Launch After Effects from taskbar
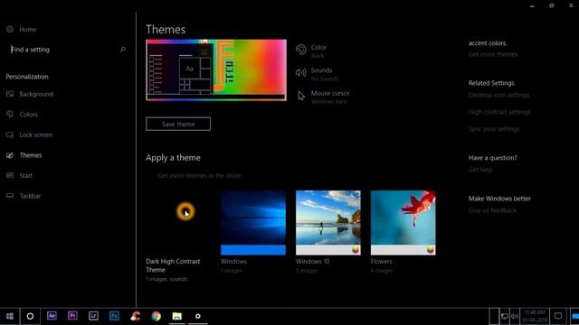Viewport: 579px width, 325px height. tap(52, 316)
